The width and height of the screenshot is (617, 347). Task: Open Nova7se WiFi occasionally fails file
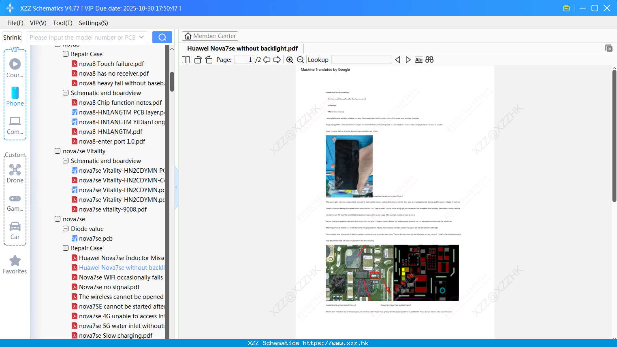click(117, 277)
